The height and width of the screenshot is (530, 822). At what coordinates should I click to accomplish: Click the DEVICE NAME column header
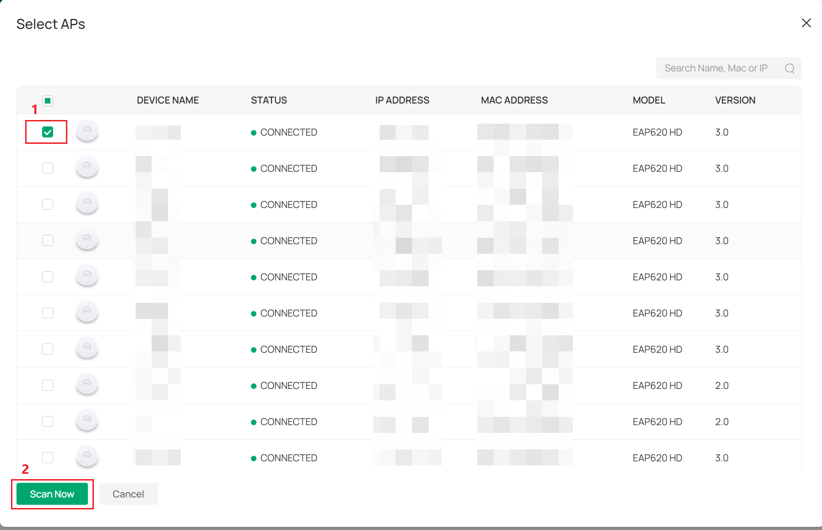coord(168,100)
